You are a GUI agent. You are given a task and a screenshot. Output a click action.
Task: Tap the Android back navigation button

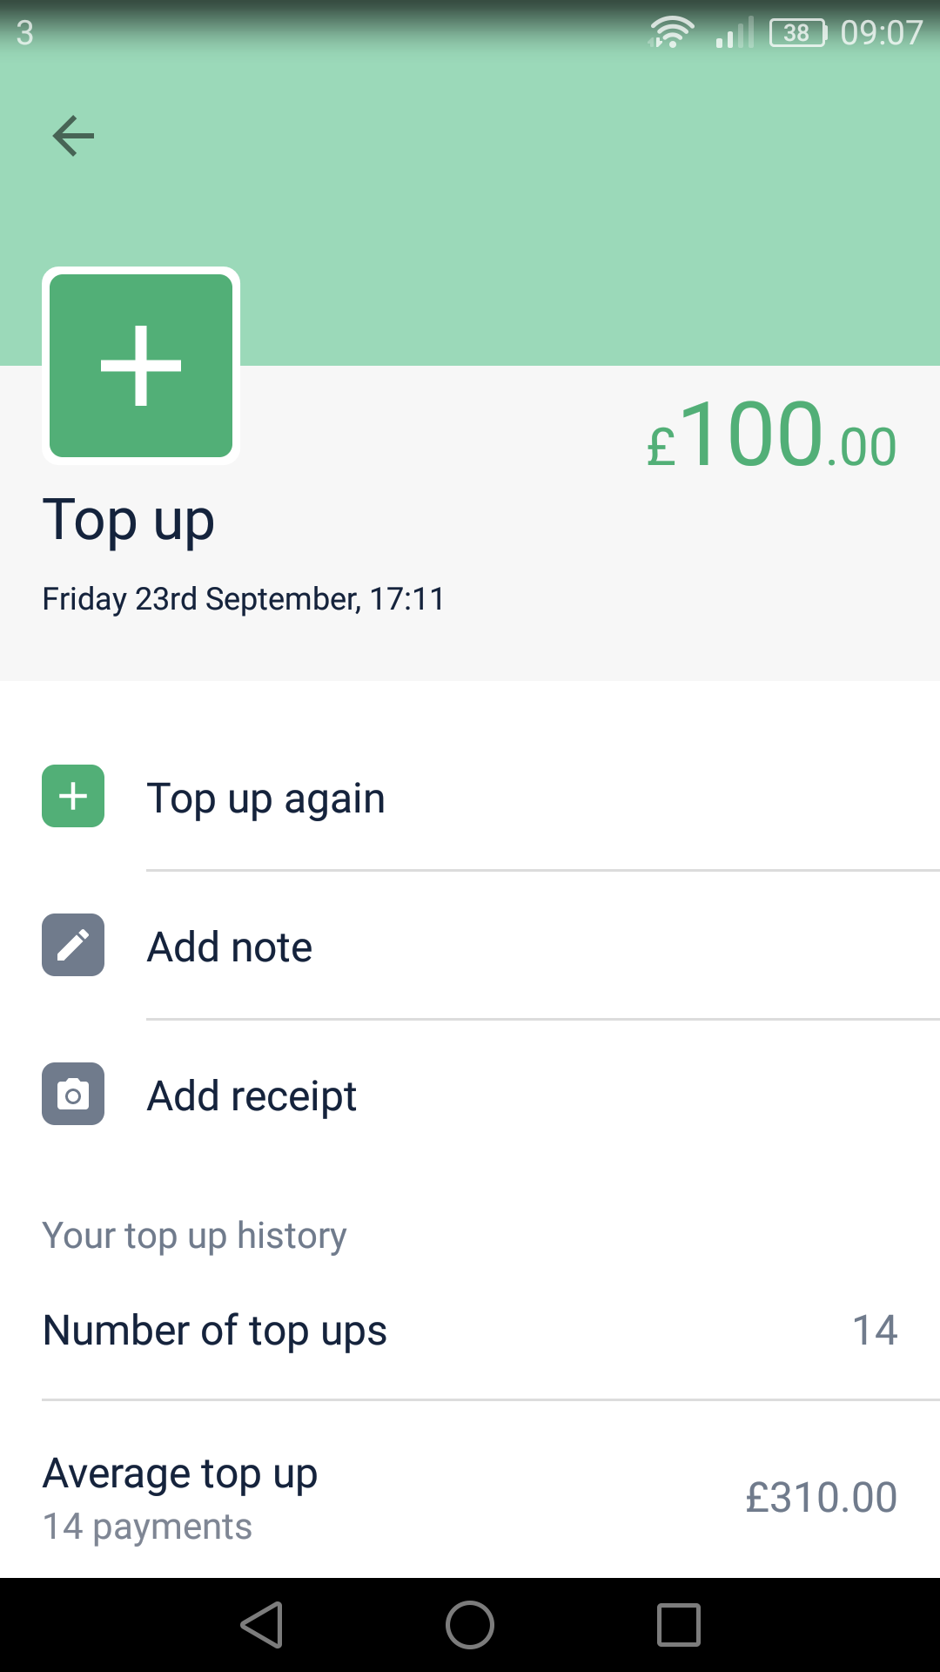(262, 1625)
